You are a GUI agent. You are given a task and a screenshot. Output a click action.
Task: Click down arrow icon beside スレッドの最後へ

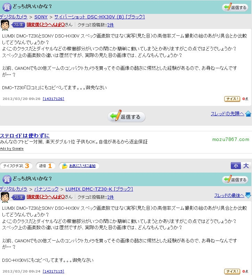[248, 195]
